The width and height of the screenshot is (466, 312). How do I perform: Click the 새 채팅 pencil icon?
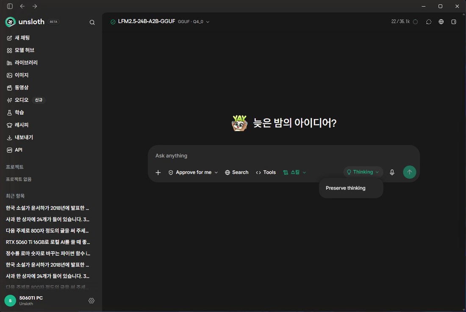coord(9,38)
